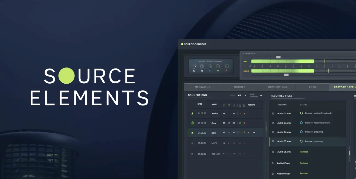
Task: Select the Audio 05.wav recorded file row
Action: tap(308, 142)
